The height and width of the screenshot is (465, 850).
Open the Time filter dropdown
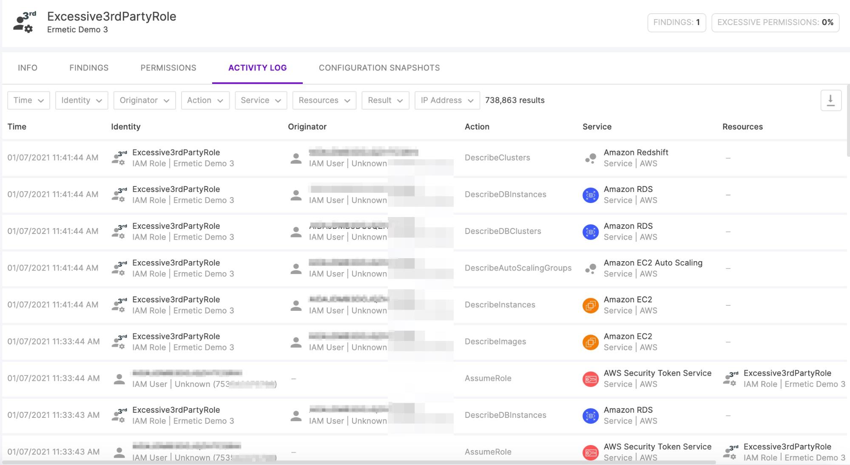tap(28, 100)
